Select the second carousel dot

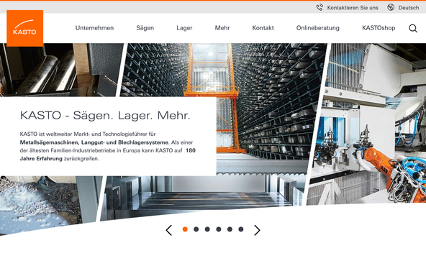tap(196, 229)
